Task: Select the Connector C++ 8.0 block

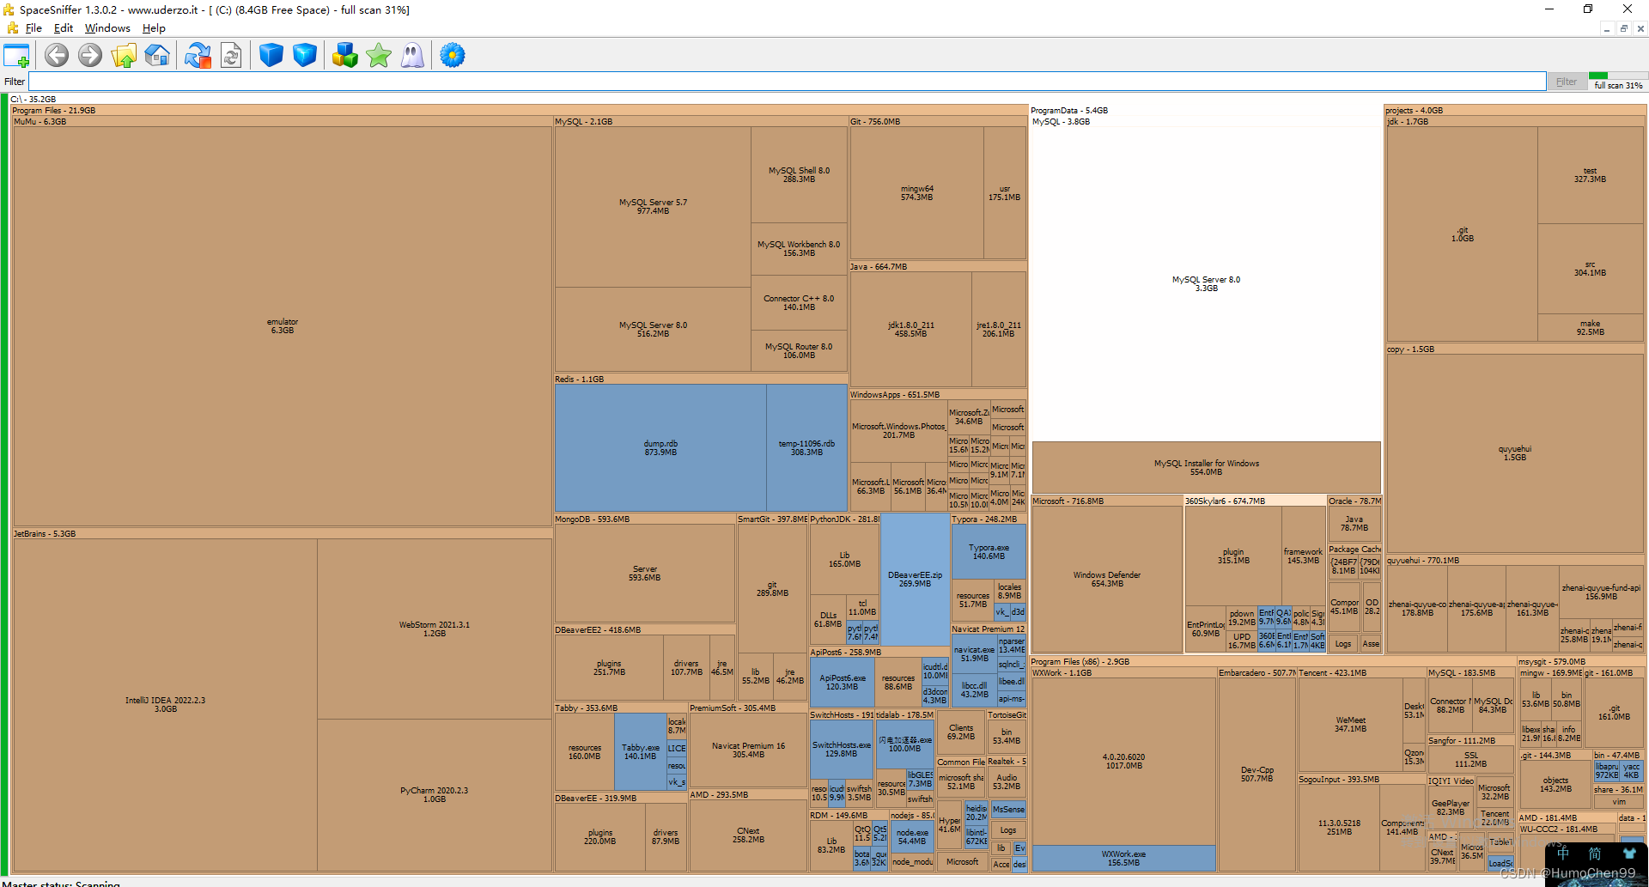Action: click(x=799, y=303)
